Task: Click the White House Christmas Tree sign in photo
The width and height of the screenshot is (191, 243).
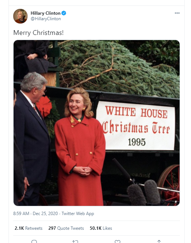Action: tap(136, 126)
